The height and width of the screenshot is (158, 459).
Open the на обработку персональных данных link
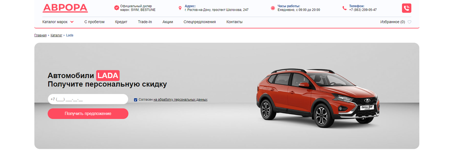pyautogui.click(x=181, y=99)
